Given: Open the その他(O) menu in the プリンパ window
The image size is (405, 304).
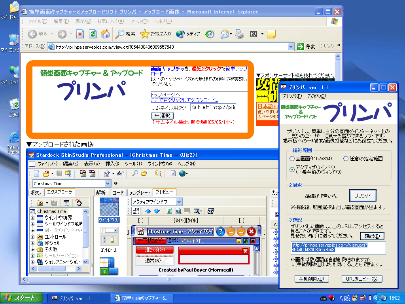Looking at the screenshot, I should (x=317, y=96).
